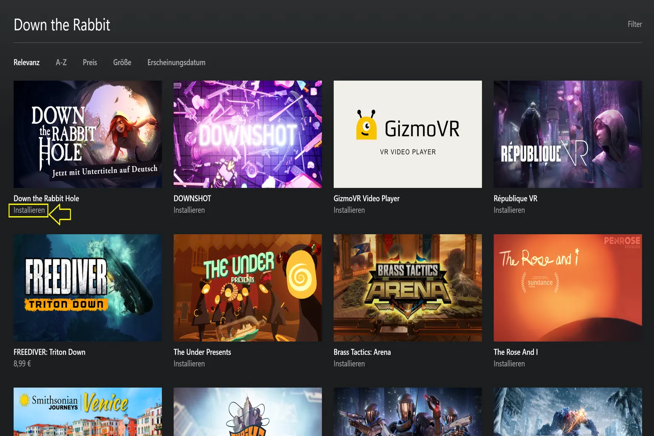
Task: Click the "The Rose And I" title
Action: pyautogui.click(x=516, y=352)
